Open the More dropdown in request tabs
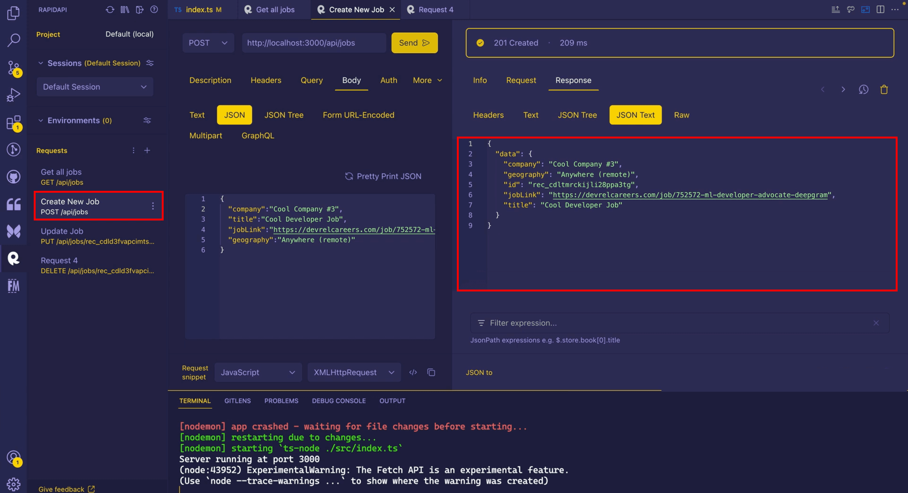The height and width of the screenshot is (493, 908). coord(427,80)
